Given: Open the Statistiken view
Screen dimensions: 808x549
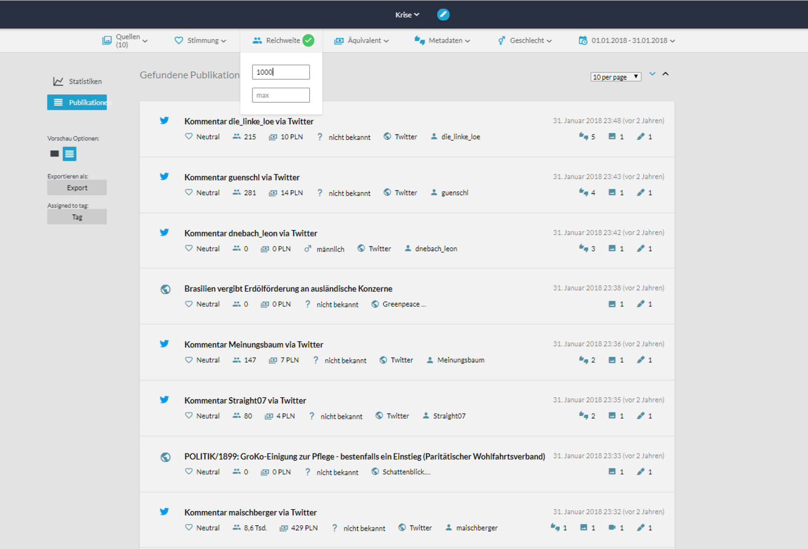Looking at the screenshot, I should (x=78, y=81).
